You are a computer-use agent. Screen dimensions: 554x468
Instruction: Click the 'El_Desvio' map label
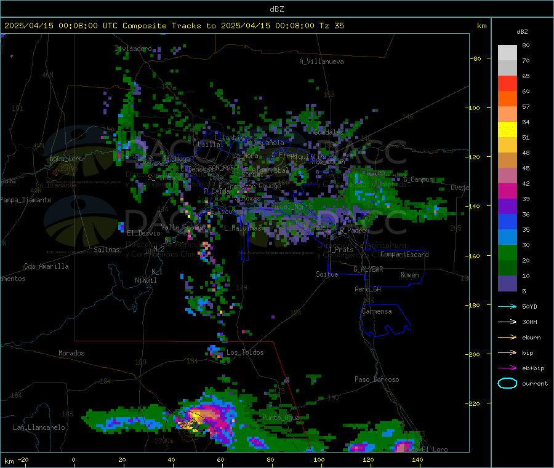point(143,233)
